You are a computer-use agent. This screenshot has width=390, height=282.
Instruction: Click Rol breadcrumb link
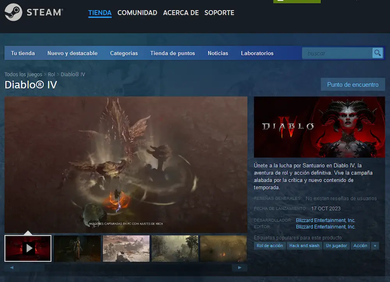tap(51, 74)
